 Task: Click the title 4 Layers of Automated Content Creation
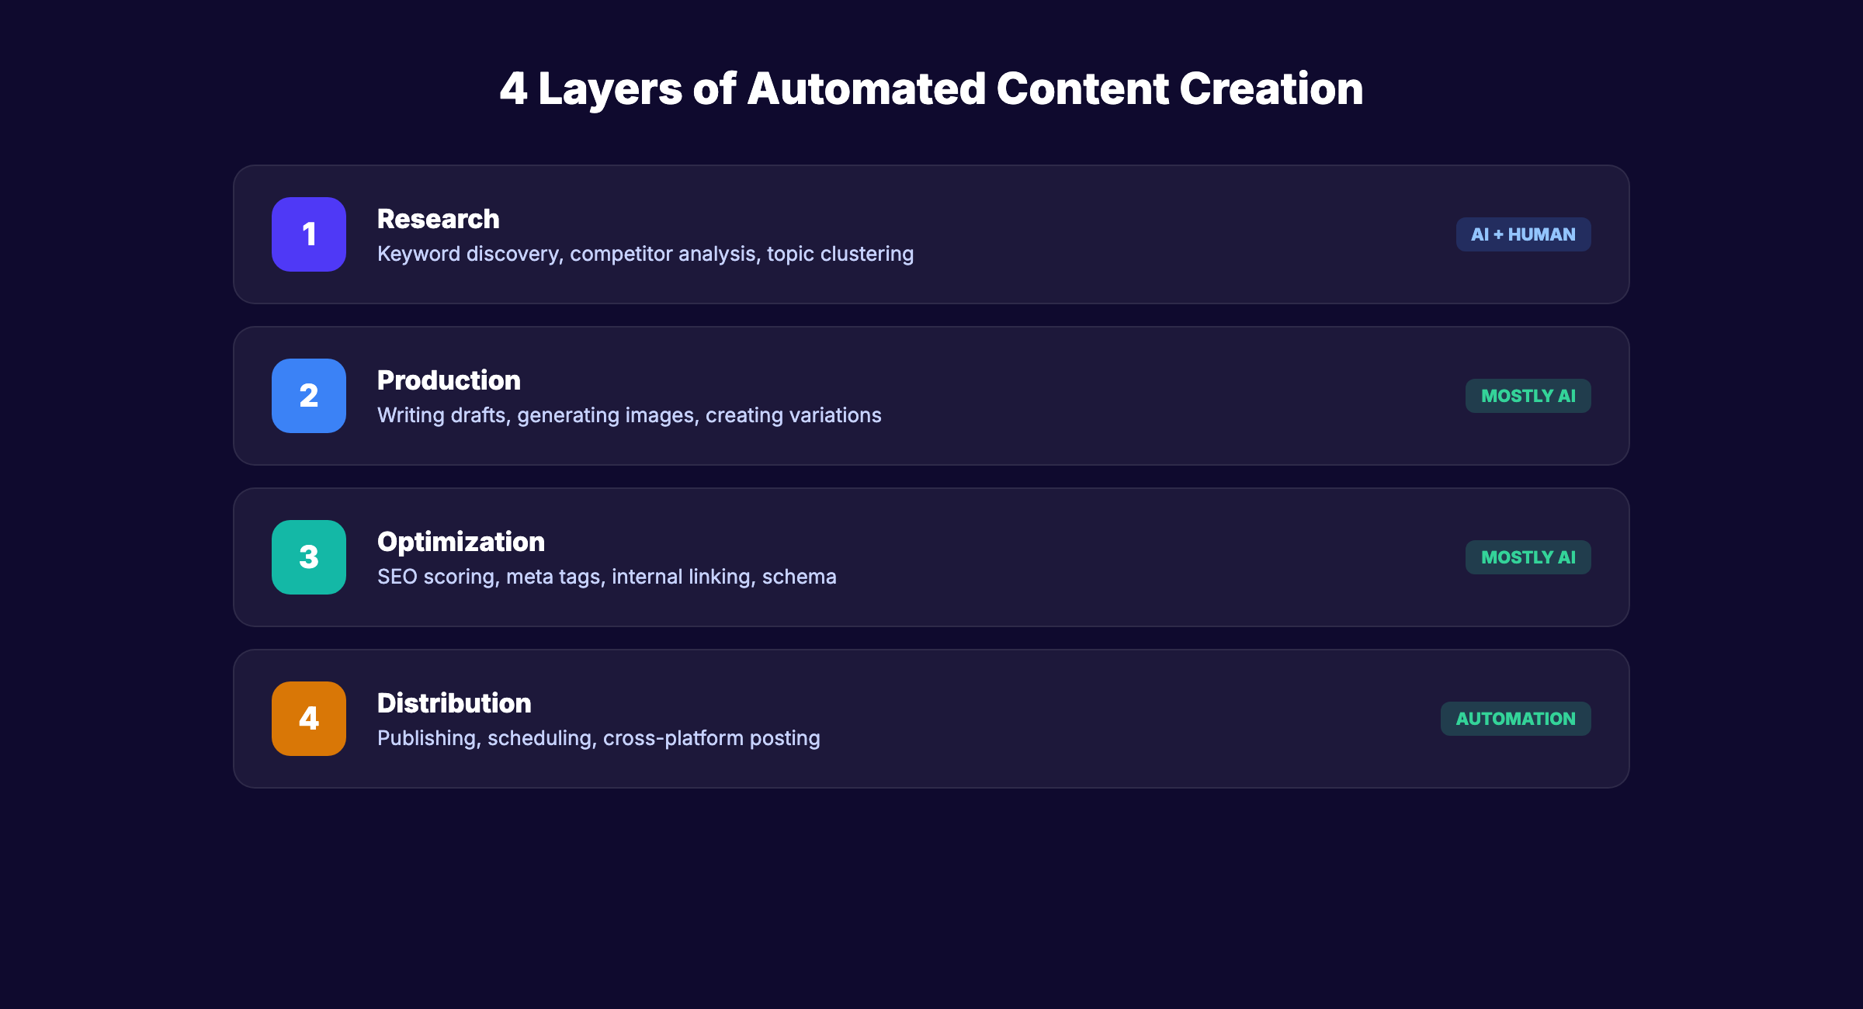point(931,89)
